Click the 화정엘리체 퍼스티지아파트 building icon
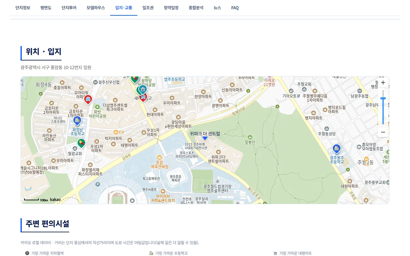This screenshot has height=256, width=410. (x=90, y=165)
